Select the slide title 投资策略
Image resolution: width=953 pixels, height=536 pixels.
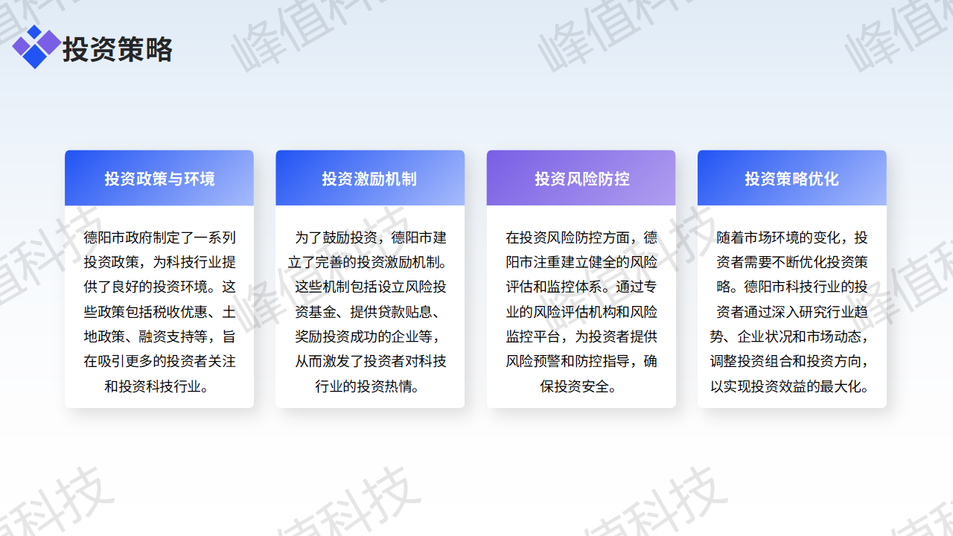pos(118,49)
